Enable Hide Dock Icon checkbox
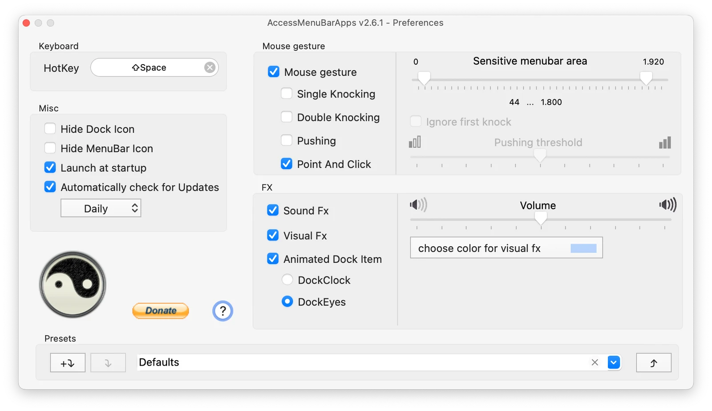This screenshot has height=411, width=712. pyautogui.click(x=50, y=129)
